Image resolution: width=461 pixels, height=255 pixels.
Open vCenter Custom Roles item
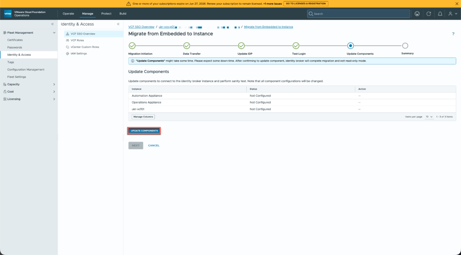coord(85,47)
